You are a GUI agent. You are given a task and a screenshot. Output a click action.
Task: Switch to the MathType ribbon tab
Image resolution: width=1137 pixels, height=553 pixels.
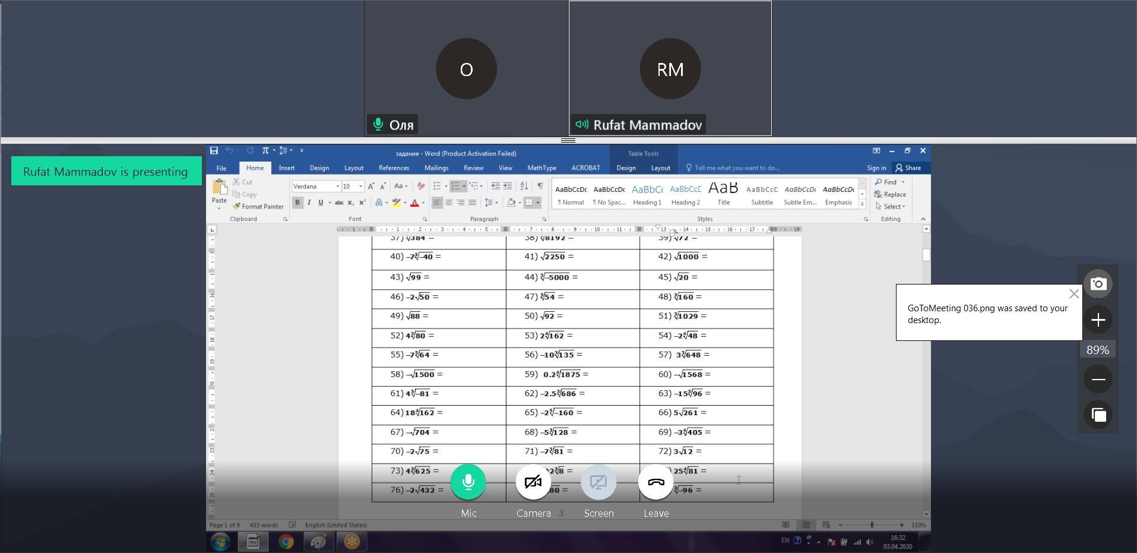(x=541, y=168)
